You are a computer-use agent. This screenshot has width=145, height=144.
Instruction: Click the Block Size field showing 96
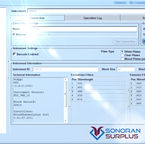pos(126,69)
